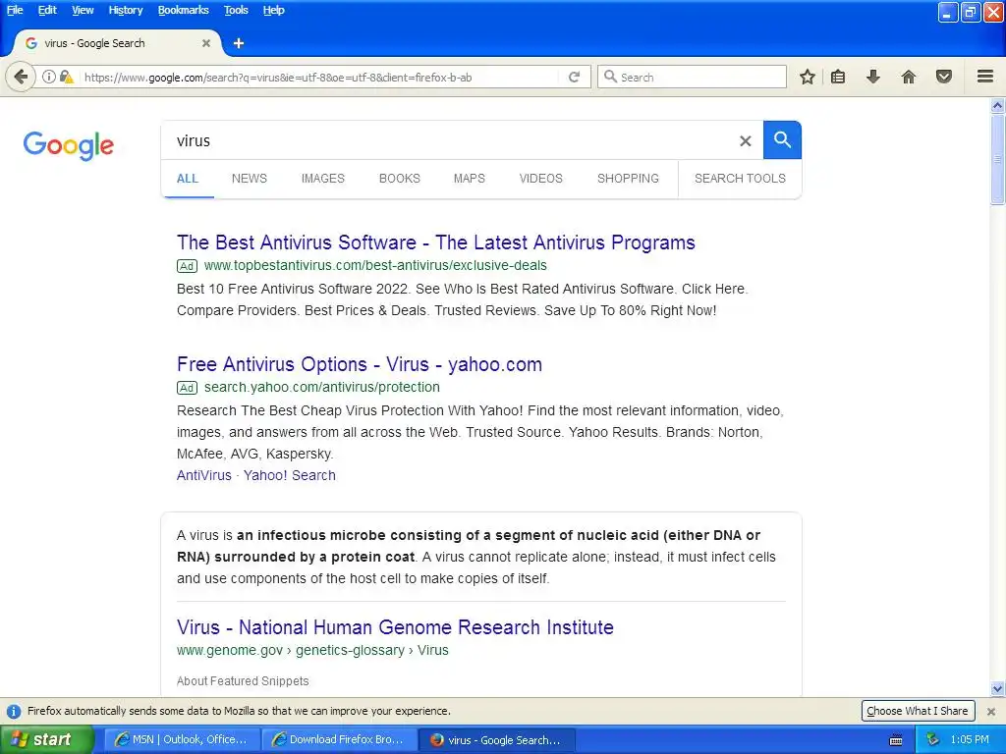This screenshot has height=754, width=1006.
Task: Open the Windows start menu
Action: point(45,740)
